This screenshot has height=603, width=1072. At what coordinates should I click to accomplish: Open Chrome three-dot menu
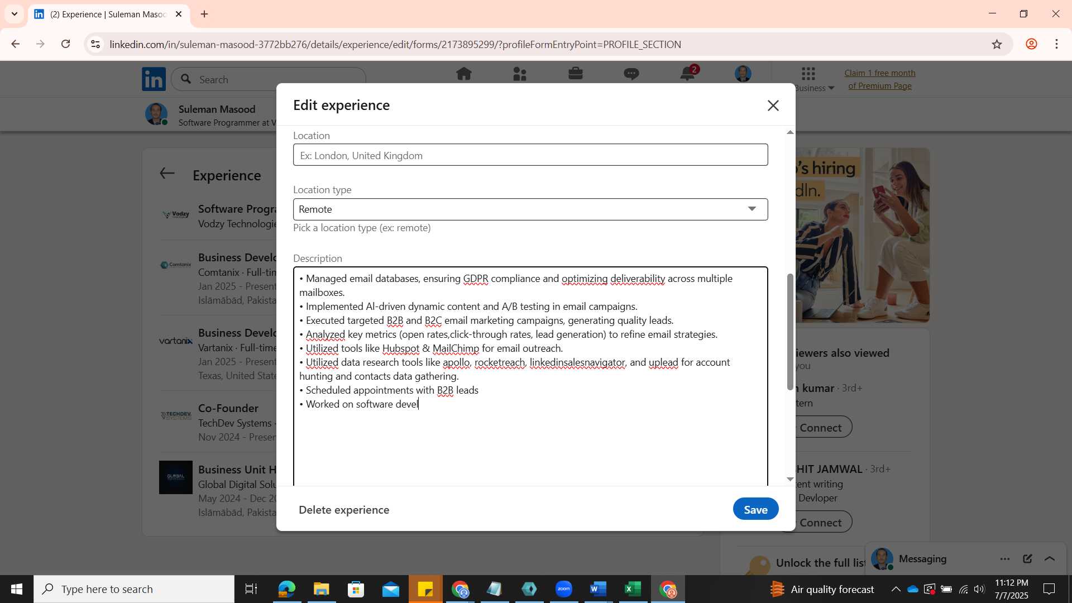click(1056, 44)
